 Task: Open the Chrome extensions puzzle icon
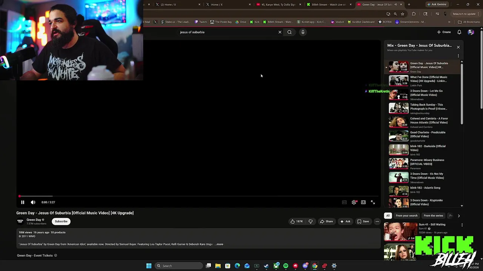point(414,14)
